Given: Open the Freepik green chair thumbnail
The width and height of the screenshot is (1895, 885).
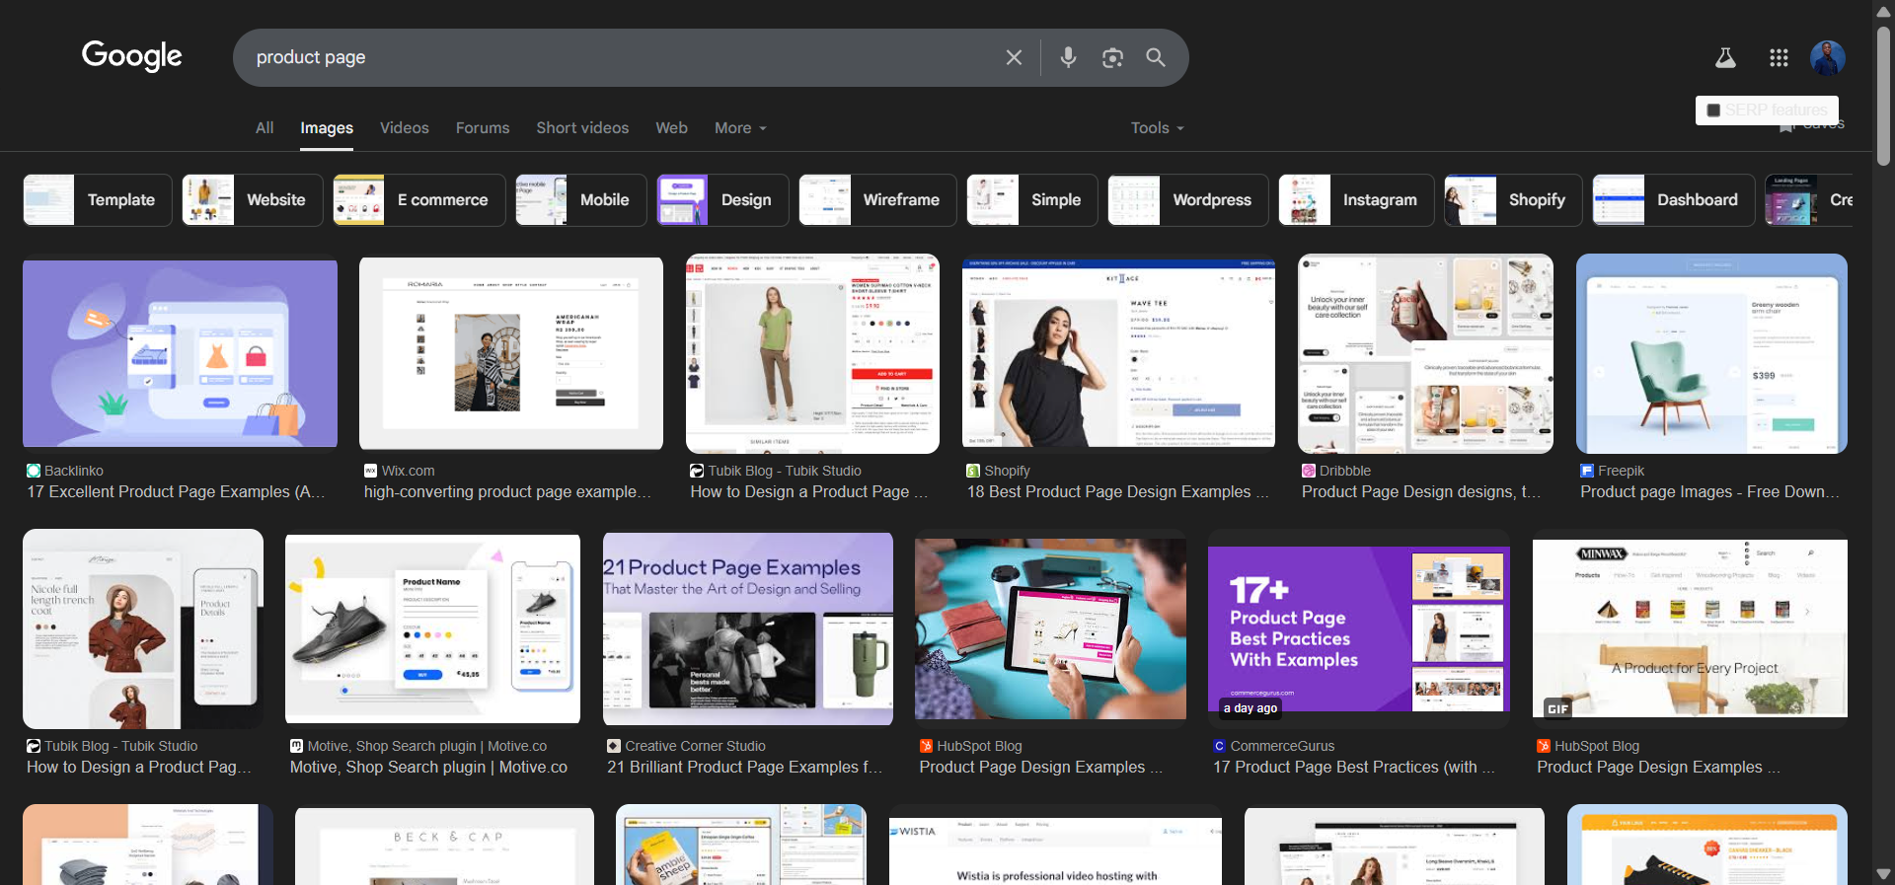Looking at the screenshot, I should [1711, 353].
